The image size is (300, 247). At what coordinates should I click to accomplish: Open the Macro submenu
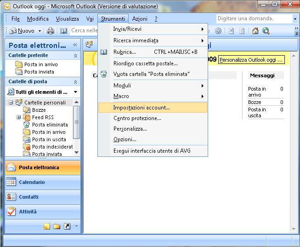pos(153,96)
